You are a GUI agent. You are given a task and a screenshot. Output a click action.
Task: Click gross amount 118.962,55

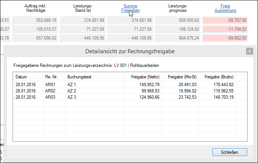point(224,91)
